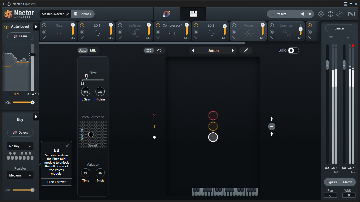
Task: Toggle the Solo switch on
Action: 293,50
